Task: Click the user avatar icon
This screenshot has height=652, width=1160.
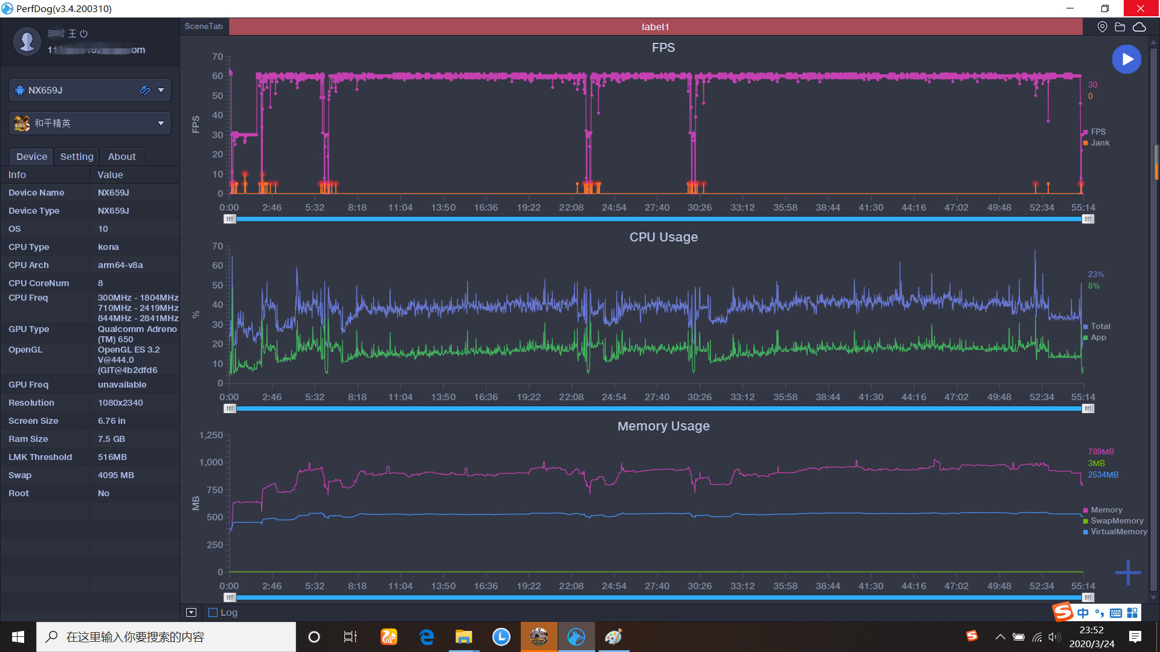Action: [27, 41]
